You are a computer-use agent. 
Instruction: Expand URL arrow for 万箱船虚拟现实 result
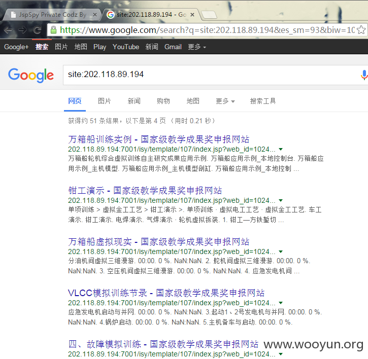tap(281, 252)
